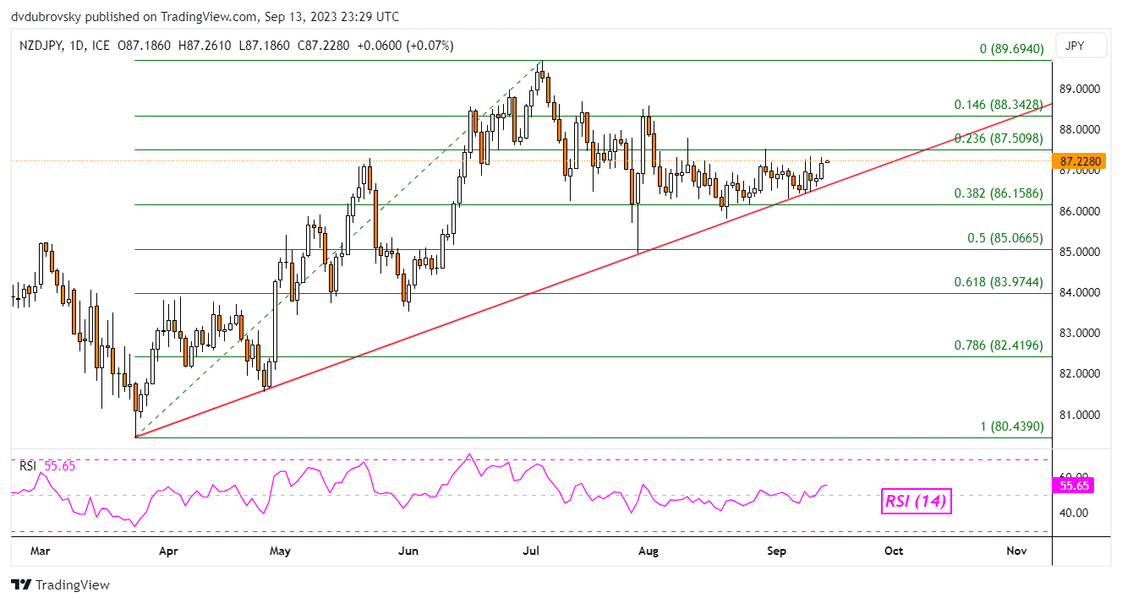Image resolution: width=1122 pixels, height=603 pixels.
Task: Click the Sep label on the time axis
Action: 776,551
